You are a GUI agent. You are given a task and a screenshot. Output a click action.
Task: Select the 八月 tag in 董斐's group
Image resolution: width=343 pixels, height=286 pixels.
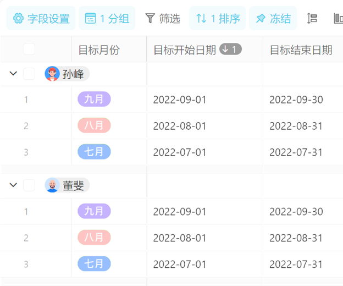94,238
